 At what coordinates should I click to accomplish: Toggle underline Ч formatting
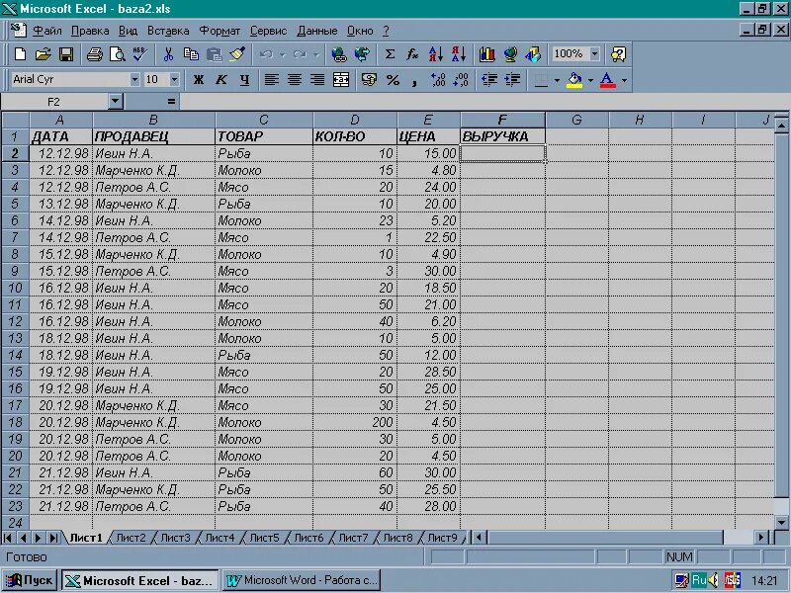pos(244,80)
